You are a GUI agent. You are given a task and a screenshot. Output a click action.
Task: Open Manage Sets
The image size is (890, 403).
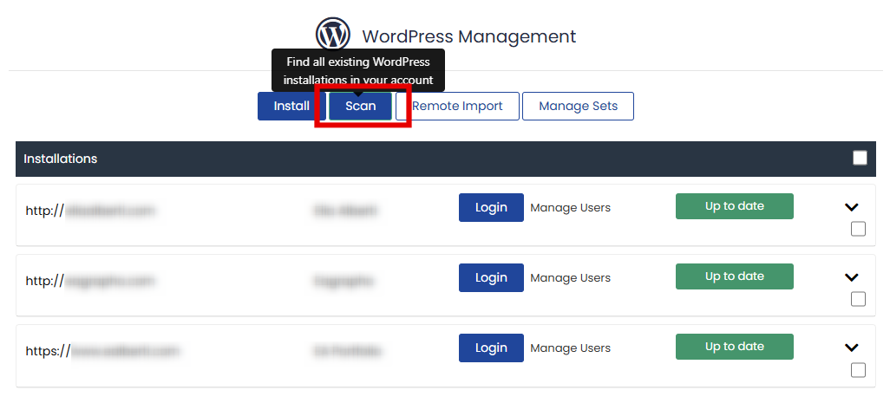(578, 106)
